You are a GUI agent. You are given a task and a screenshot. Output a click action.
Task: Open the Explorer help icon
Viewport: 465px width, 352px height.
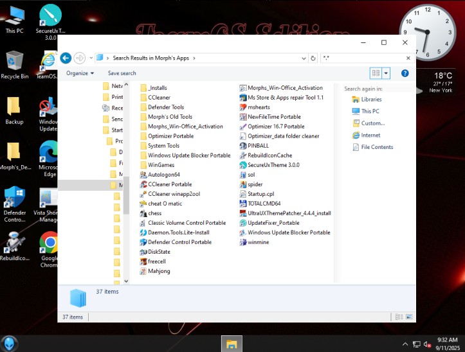[405, 73]
